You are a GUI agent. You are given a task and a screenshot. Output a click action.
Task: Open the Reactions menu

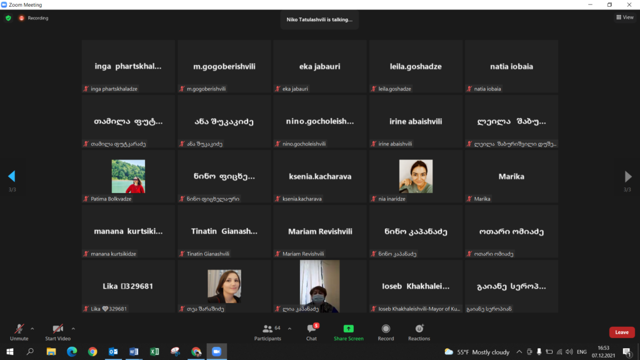click(x=419, y=331)
